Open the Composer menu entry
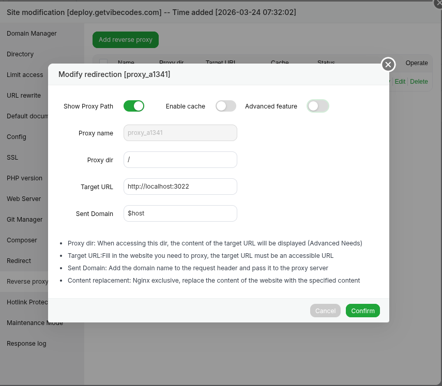The width and height of the screenshot is (442, 386). 22,240
